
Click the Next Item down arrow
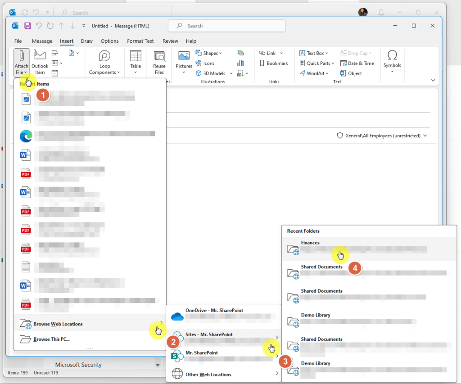(x=72, y=26)
